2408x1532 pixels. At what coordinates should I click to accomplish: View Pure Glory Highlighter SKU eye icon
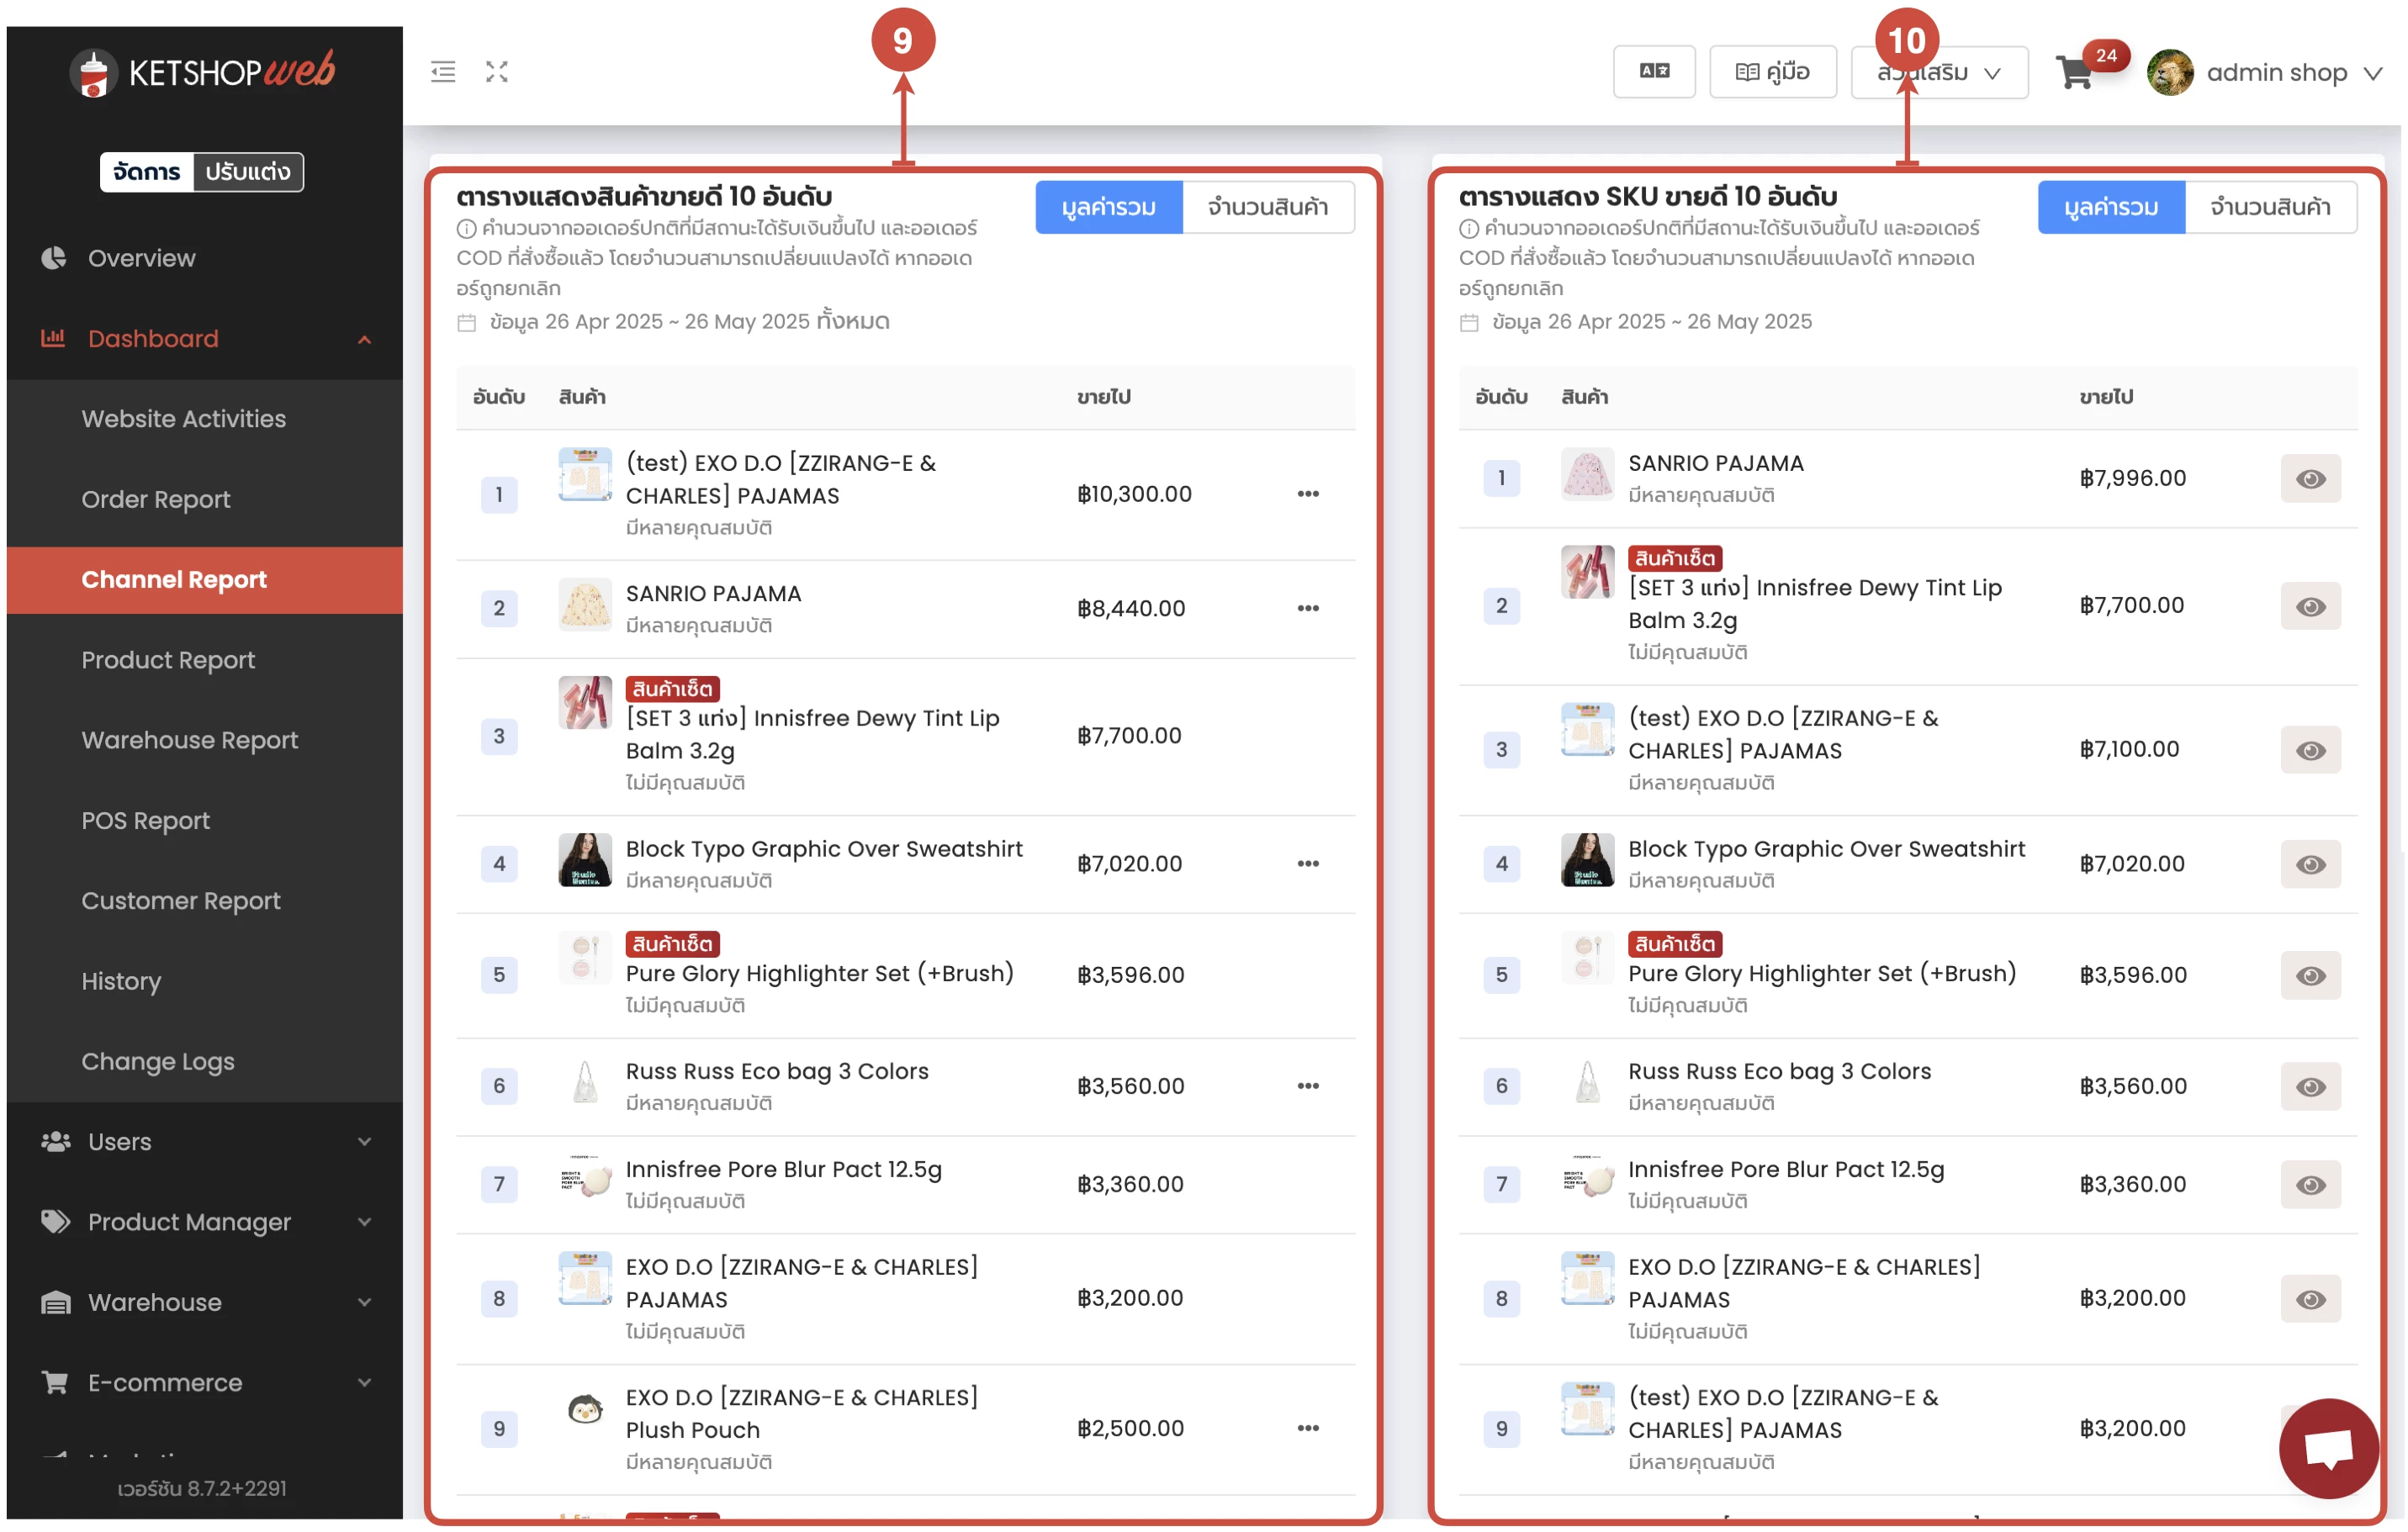2310,976
